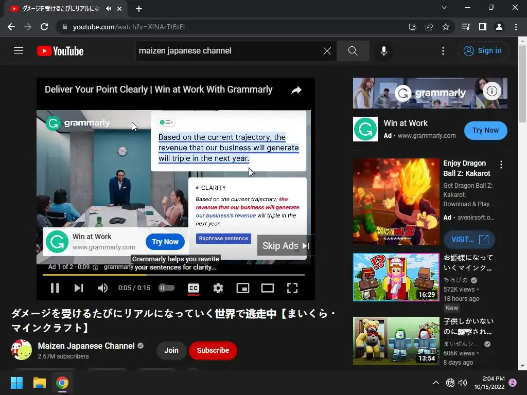
Task: Clear the search box text
Action: [327, 51]
